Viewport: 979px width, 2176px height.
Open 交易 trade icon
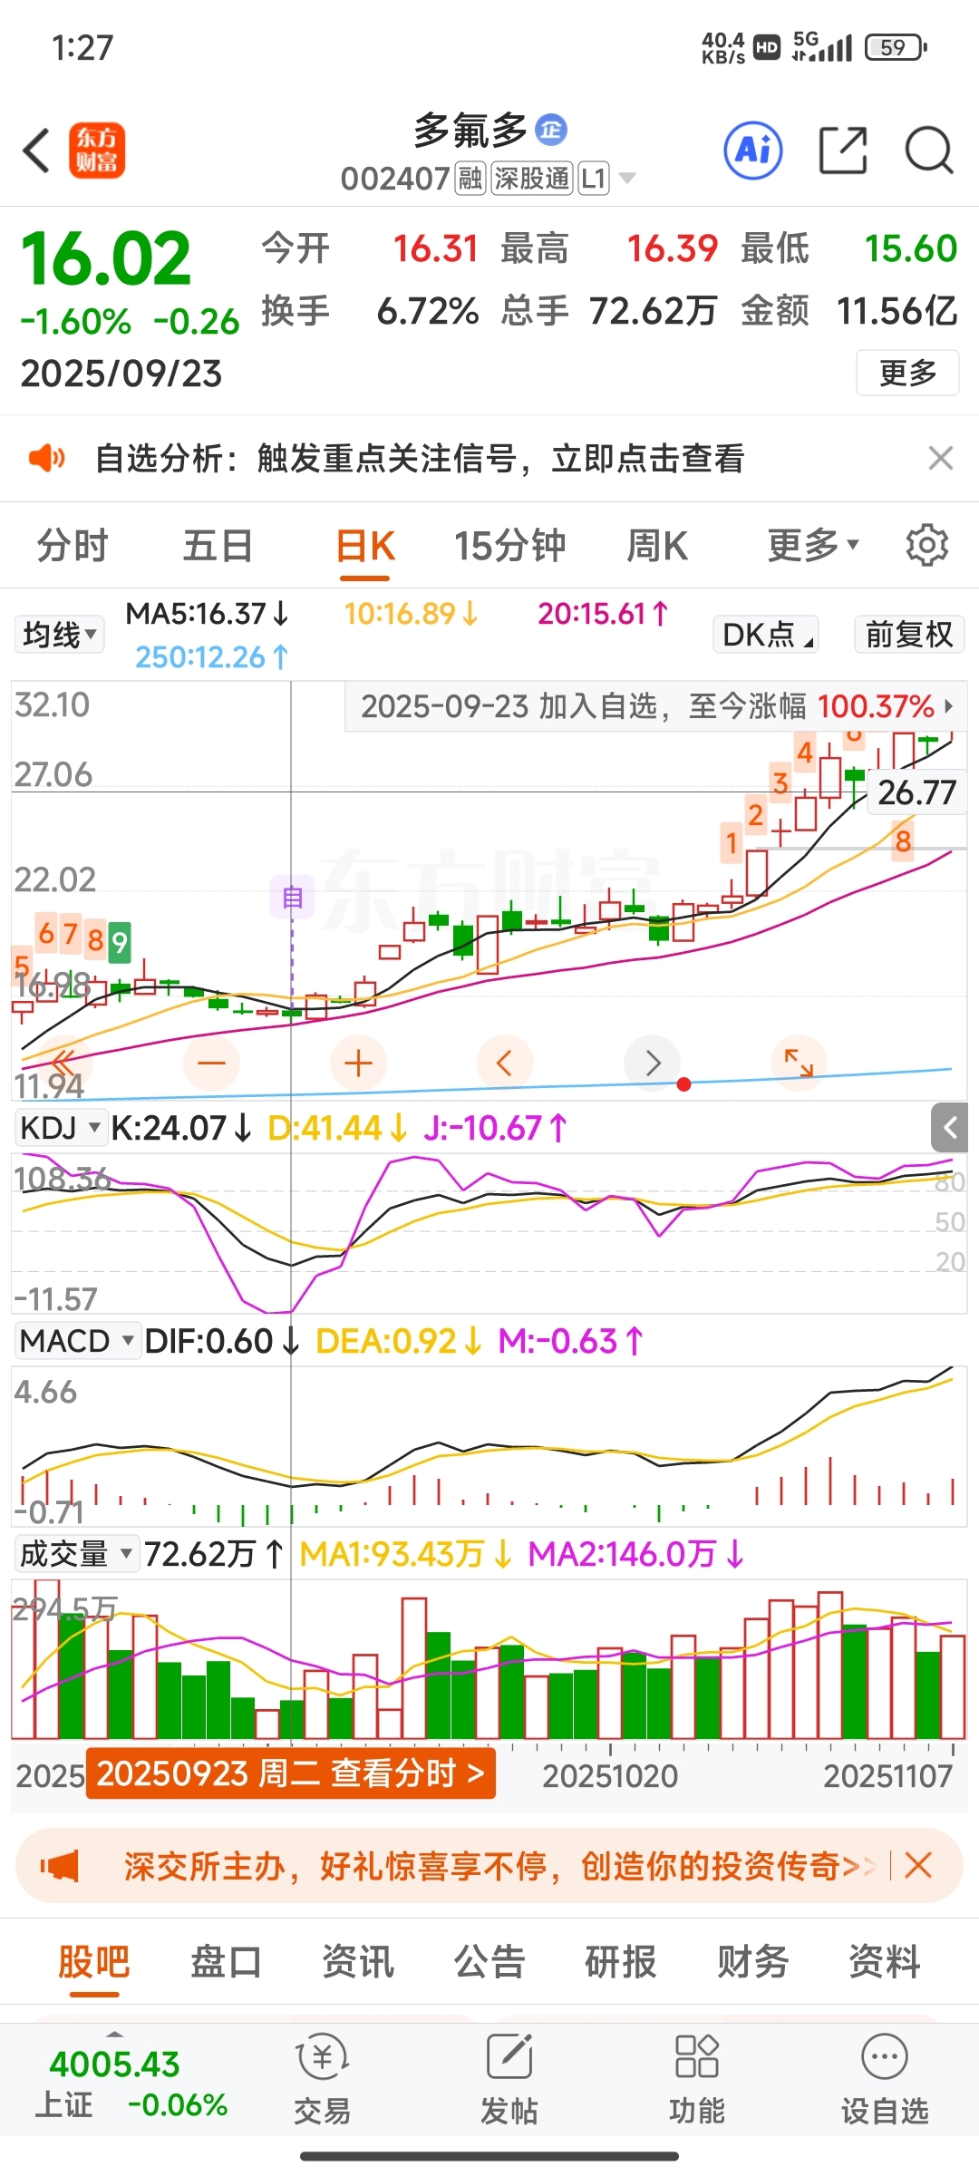(x=323, y=2080)
